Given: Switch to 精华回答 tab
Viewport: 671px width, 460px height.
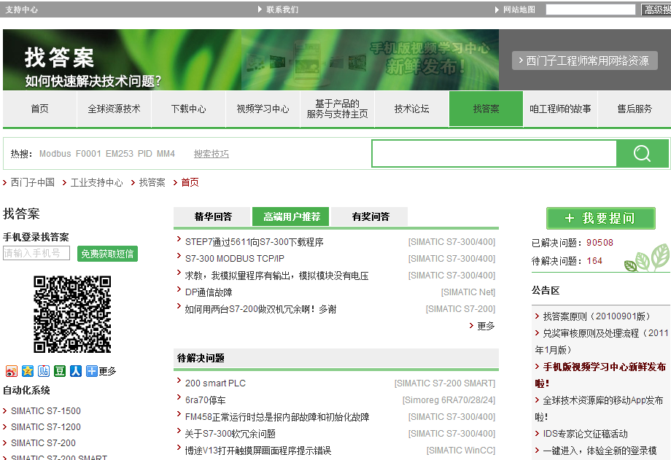Looking at the screenshot, I should [x=212, y=217].
